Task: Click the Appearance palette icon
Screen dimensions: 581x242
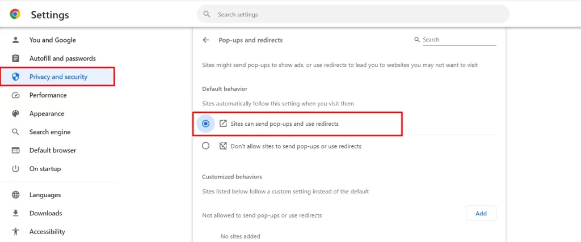Action: click(15, 113)
